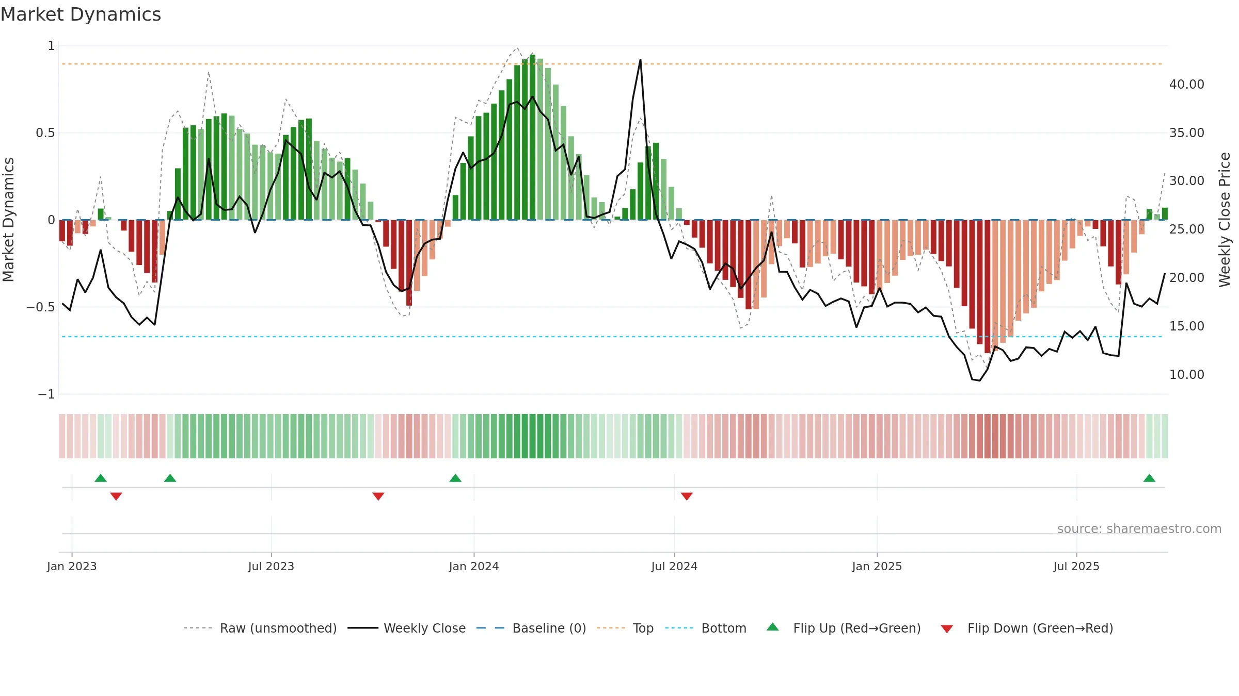Viewport: 1239px width, 696px height.
Task: Click the source: sharemaestro.com text
Action: pyautogui.click(x=1139, y=529)
